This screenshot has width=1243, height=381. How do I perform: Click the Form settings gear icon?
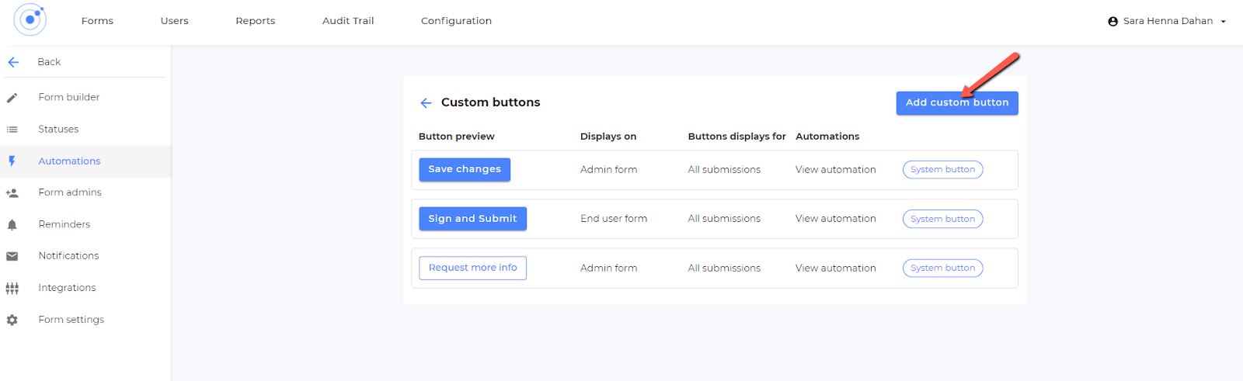click(12, 320)
